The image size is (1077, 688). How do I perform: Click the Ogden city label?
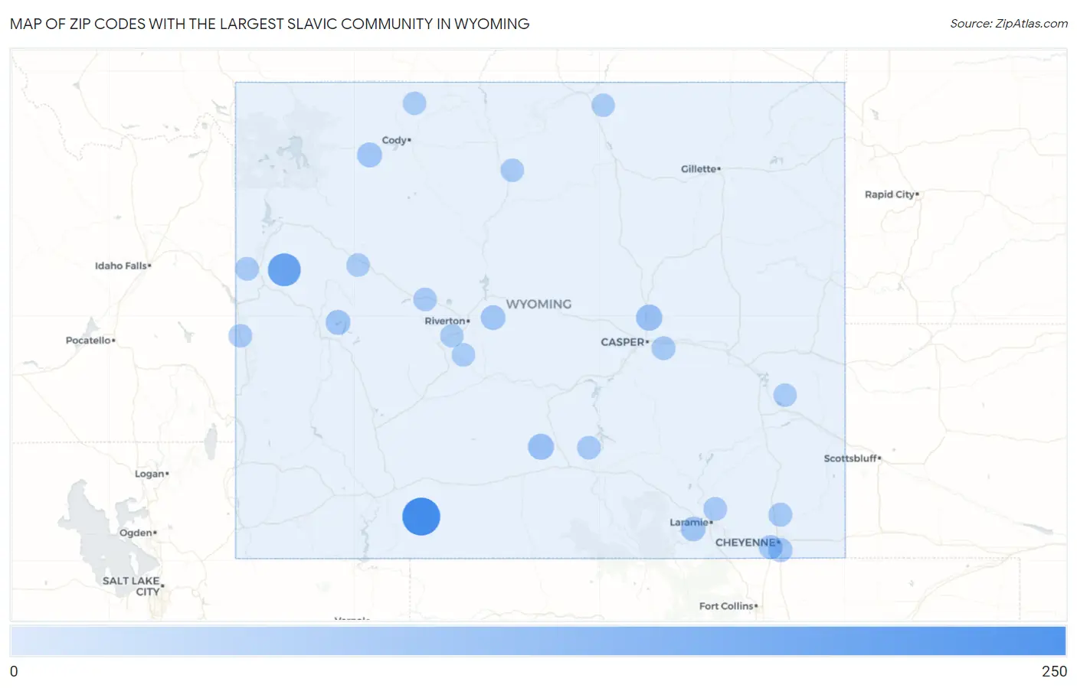coord(138,533)
